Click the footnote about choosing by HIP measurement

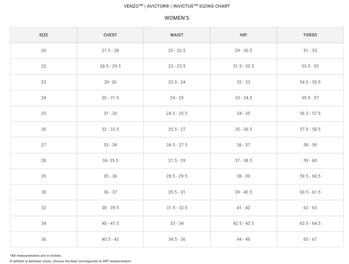coord(71,261)
